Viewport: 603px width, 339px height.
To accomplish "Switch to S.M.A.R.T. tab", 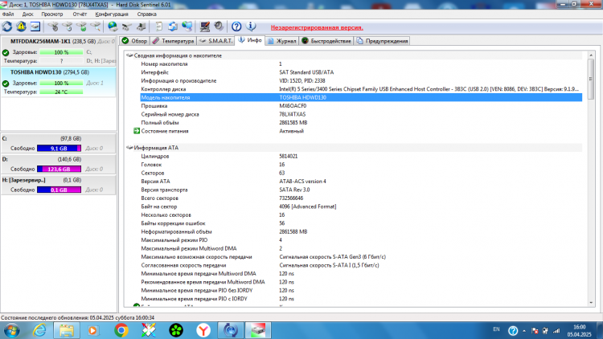I will point(215,41).
